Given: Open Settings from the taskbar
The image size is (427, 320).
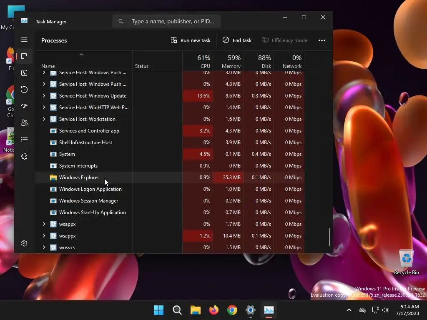Looking at the screenshot, I should [x=251, y=310].
